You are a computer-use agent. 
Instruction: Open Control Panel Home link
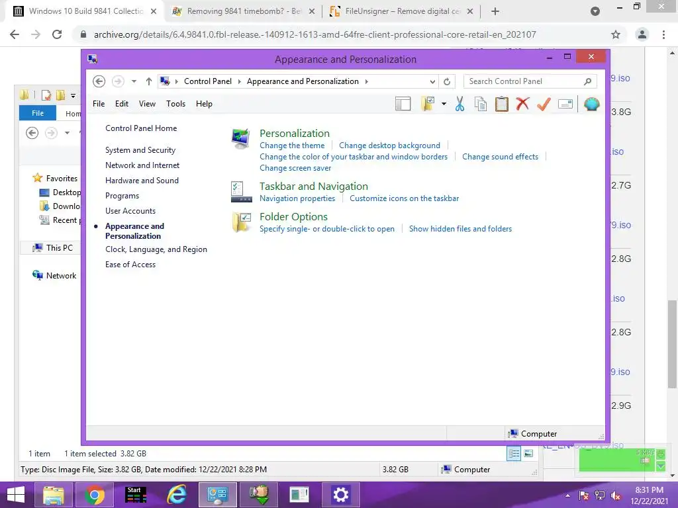tap(141, 128)
